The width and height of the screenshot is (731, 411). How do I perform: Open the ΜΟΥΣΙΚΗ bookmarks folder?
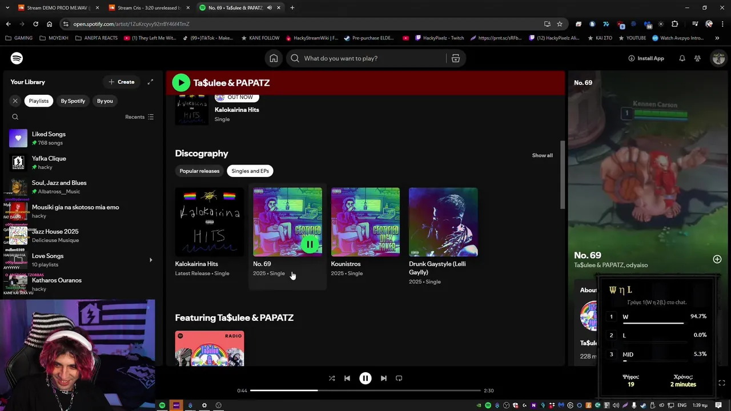[54, 38]
